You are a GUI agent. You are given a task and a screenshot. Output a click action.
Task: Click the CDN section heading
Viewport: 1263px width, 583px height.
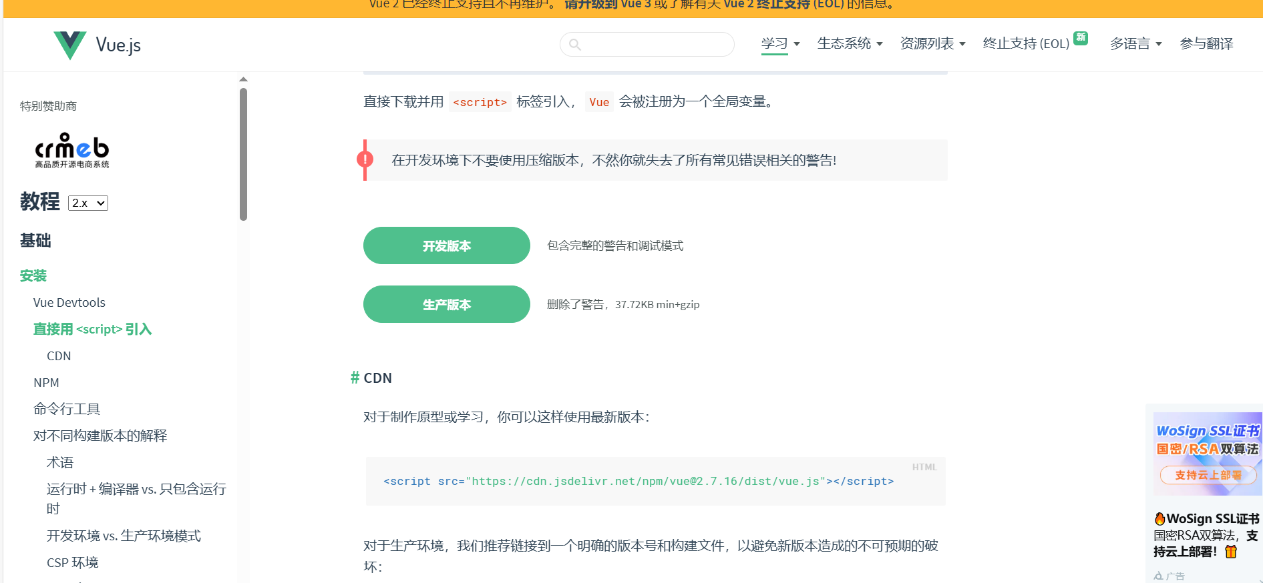pos(377,378)
